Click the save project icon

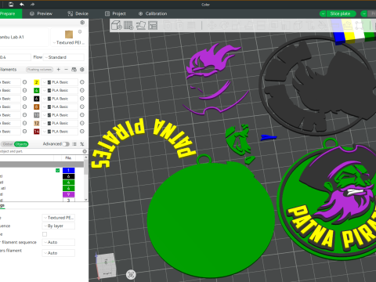tap(11, 4)
